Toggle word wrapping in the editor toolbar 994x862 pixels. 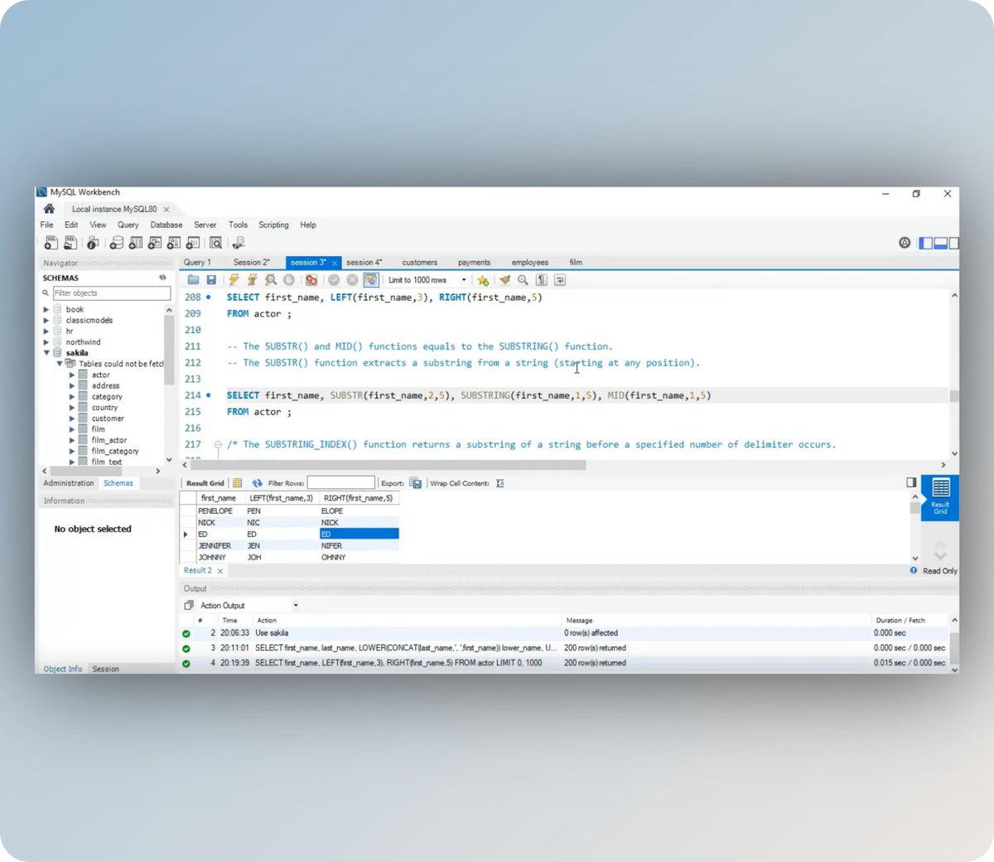click(x=560, y=280)
